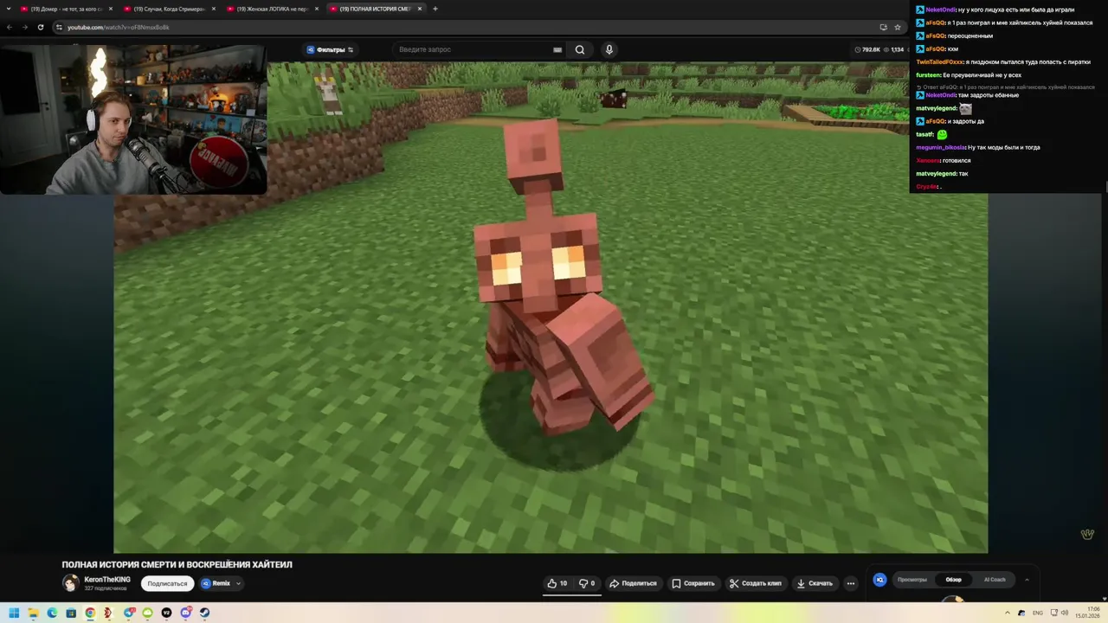Click the crown icon beside video
Screen dimensions: 1108x623
(1087, 534)
